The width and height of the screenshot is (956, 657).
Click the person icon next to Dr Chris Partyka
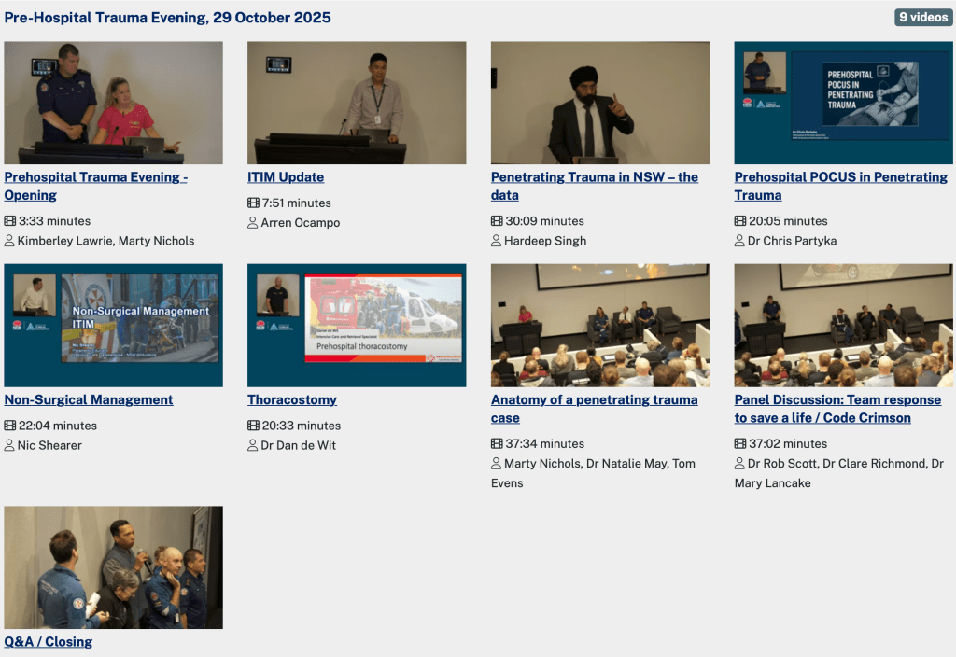click(740, 241)
